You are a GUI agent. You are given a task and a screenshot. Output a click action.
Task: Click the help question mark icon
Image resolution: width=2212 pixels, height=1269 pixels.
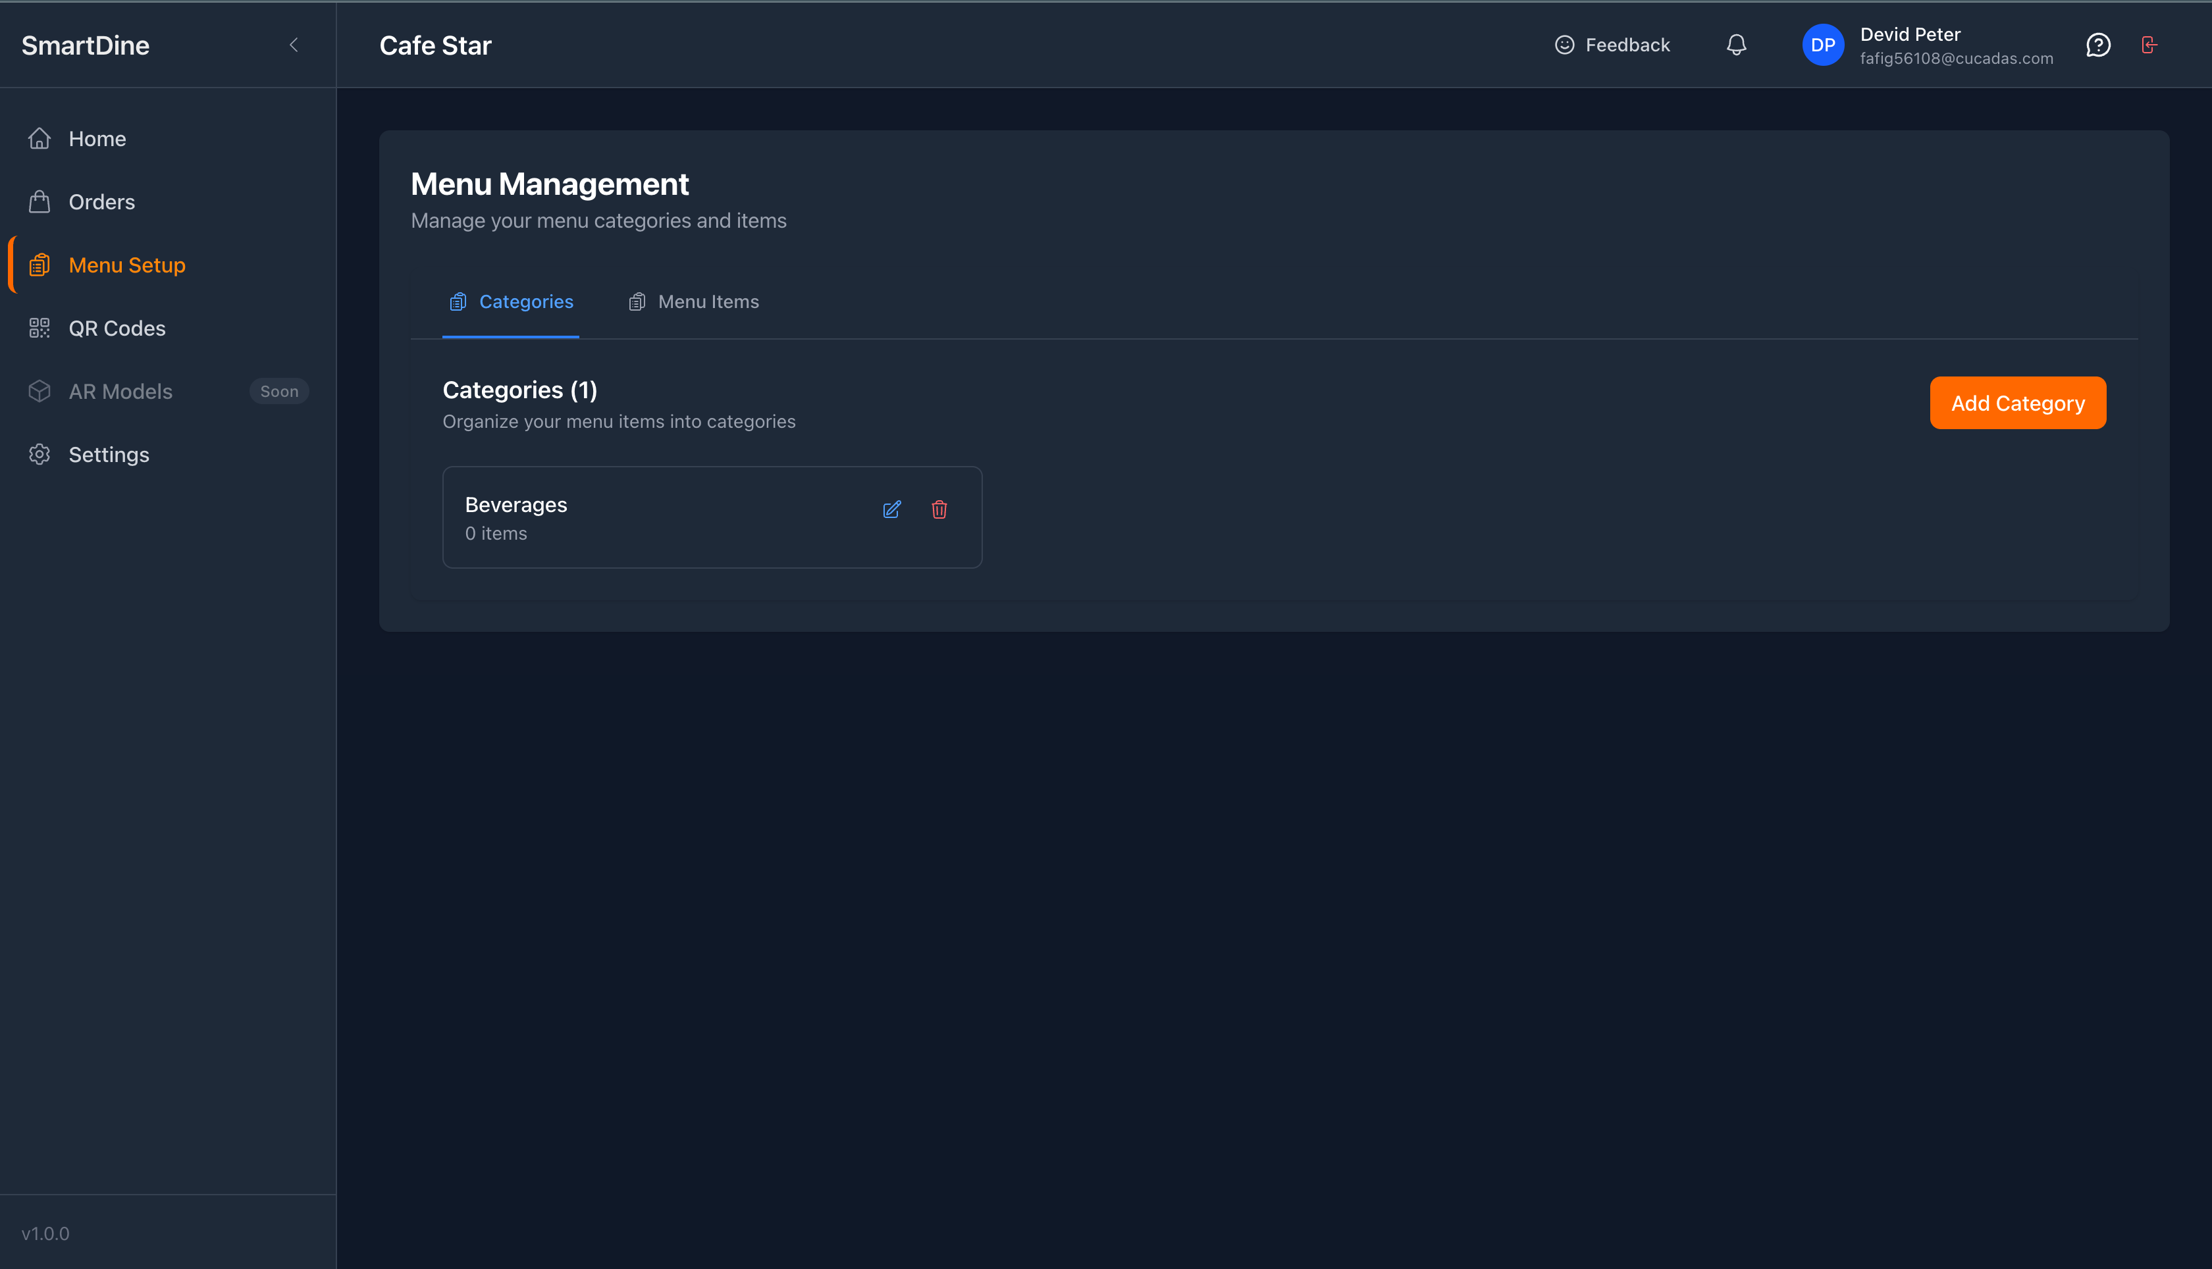(x=2097, y=45)
